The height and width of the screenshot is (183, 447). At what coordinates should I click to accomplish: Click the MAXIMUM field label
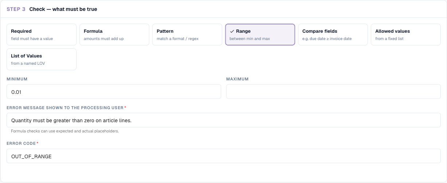[237, 79]
